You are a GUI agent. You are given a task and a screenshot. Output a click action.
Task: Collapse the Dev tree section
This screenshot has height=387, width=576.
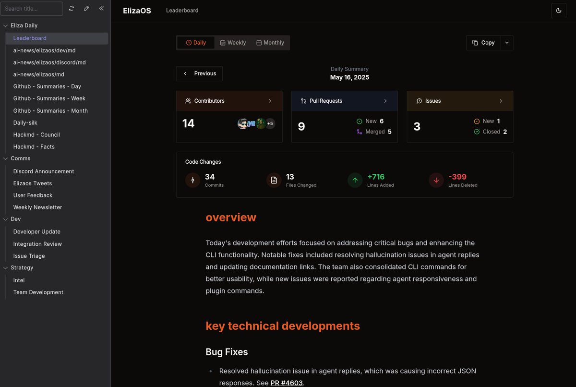point(5,219)
